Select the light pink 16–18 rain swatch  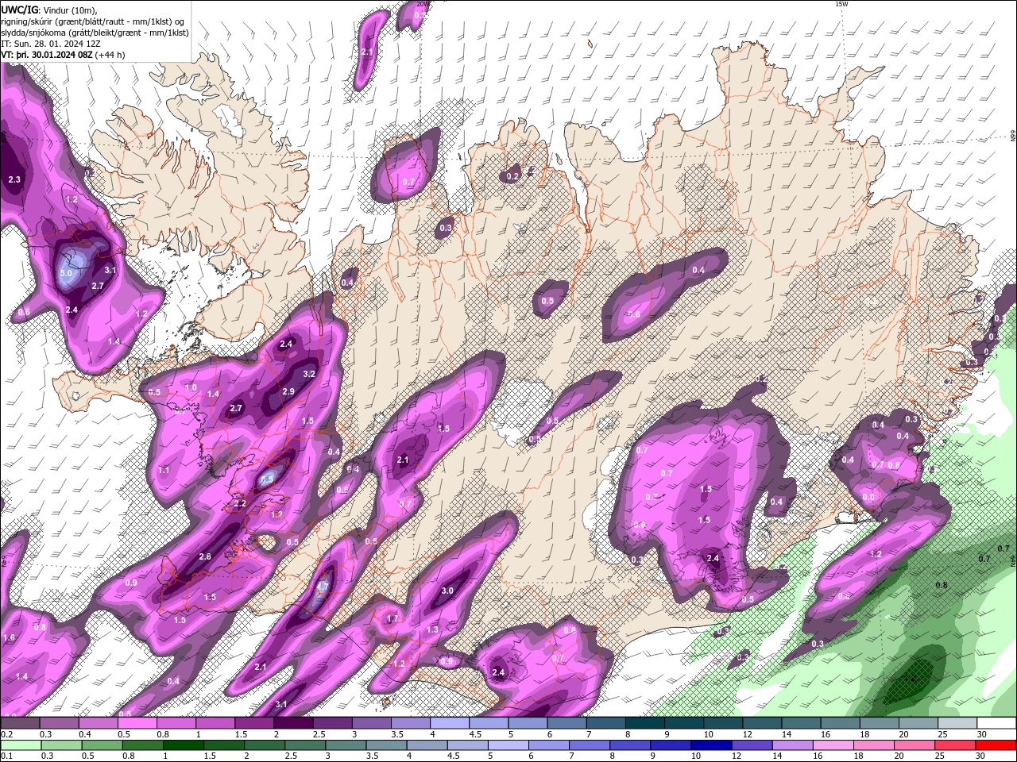(x=833, y=745)
